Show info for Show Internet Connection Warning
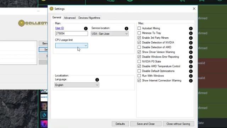This screenshot has width=227, height=128. [191, 81]
